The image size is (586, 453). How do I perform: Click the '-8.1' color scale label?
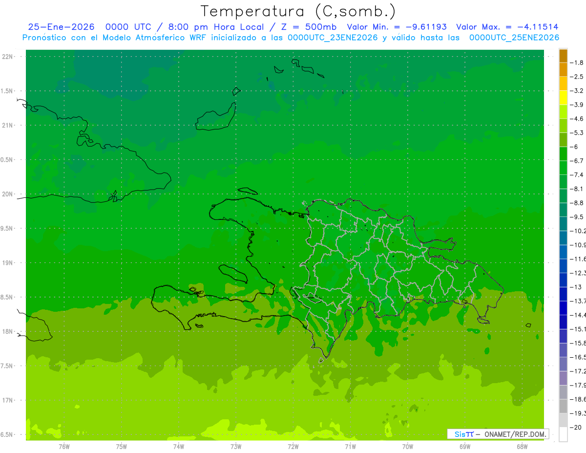coord(577,189)
